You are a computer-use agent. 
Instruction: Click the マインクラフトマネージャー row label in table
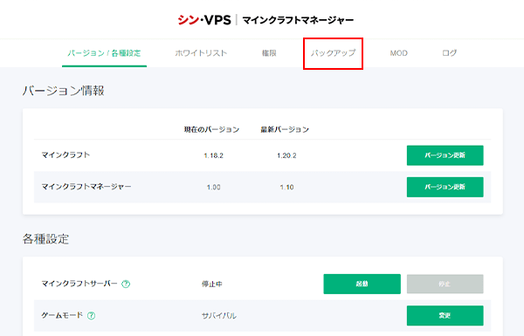coord(86,187)
